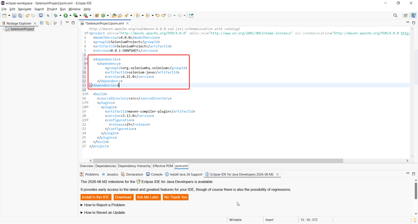The image size is (418, 224).
Task: Open the Run configurations dropdown arrow
Action: [70, 16]
